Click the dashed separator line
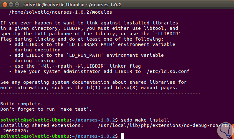This screenshot has height=139, width=234. click(x=100, y=93)
